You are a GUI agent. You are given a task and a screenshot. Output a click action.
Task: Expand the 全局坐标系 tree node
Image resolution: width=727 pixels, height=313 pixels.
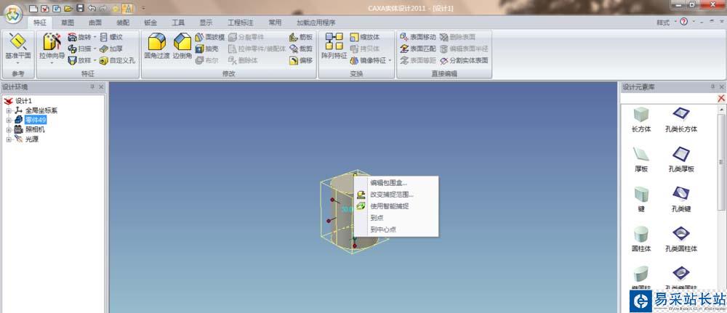tap(8, 110)
